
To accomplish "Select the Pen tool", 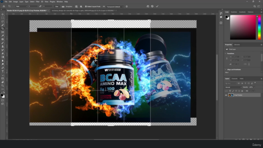I will tap(2, 68).
